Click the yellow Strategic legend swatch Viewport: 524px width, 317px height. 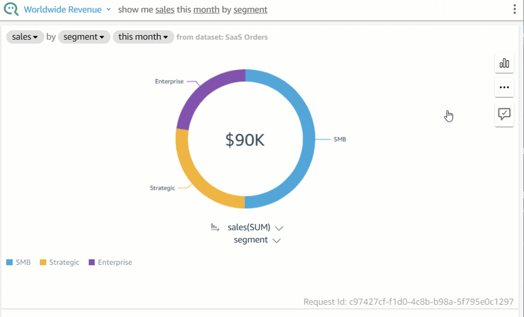[43, 262]
